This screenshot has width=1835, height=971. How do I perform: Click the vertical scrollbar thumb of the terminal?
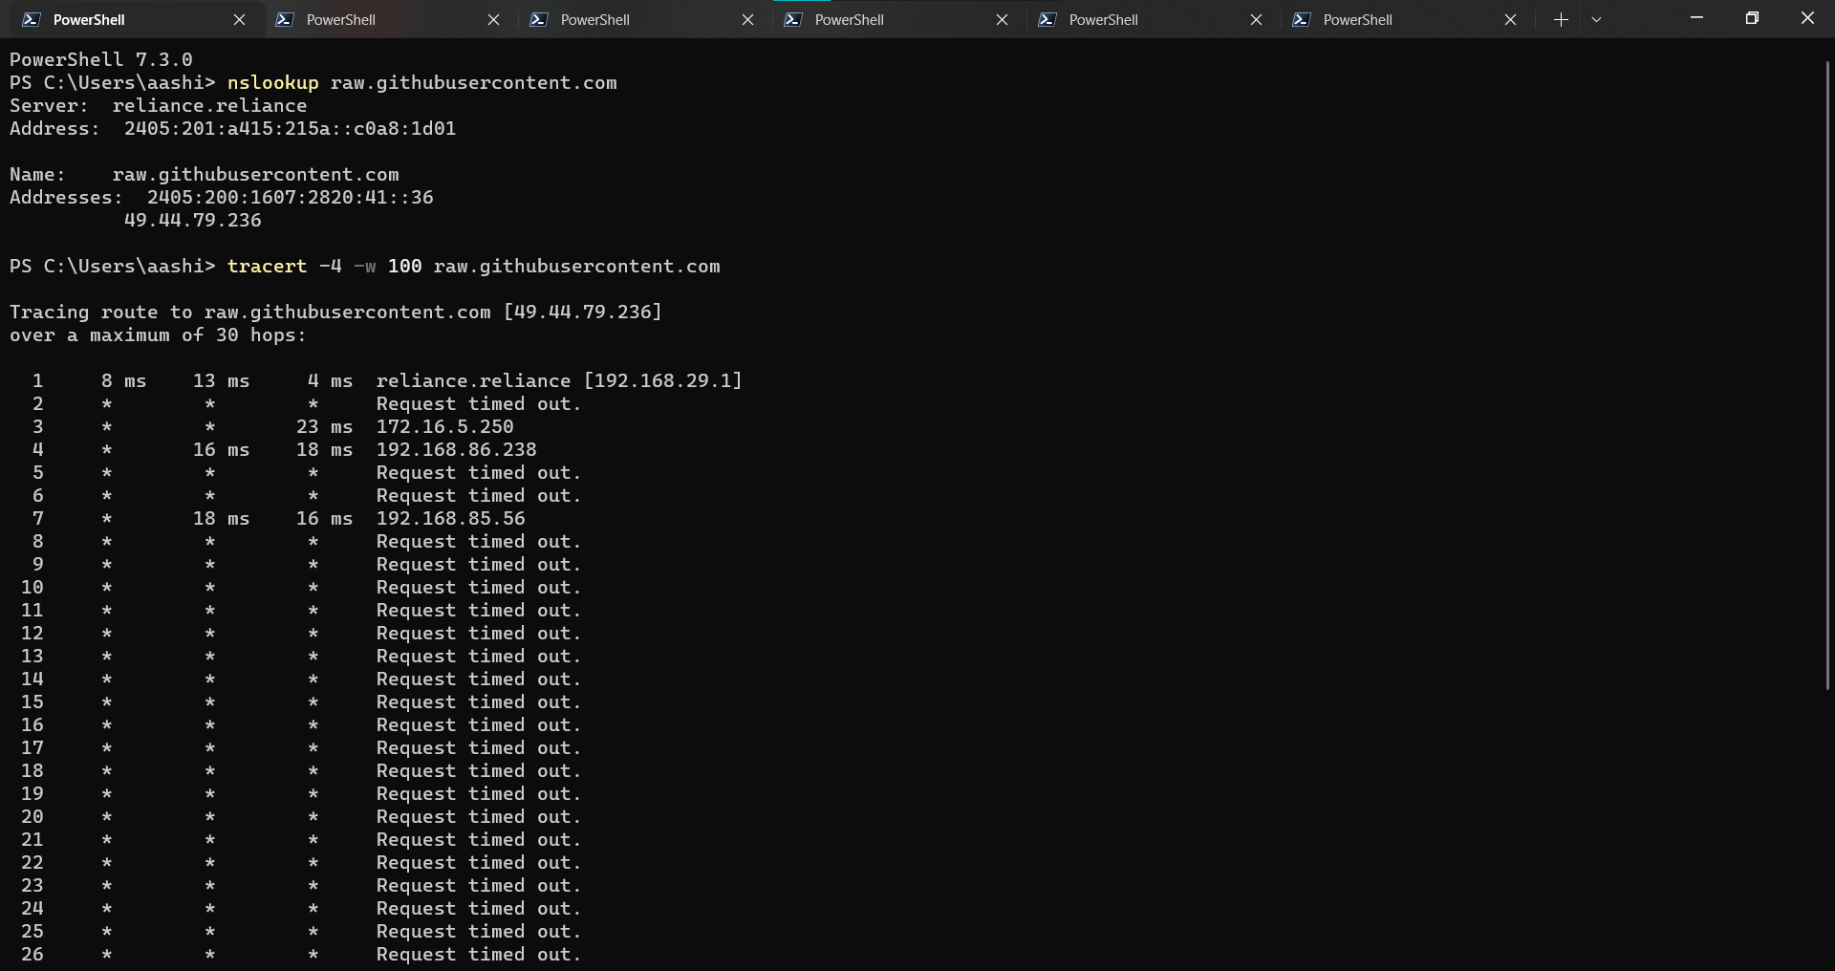click(x=1827, y=375)
